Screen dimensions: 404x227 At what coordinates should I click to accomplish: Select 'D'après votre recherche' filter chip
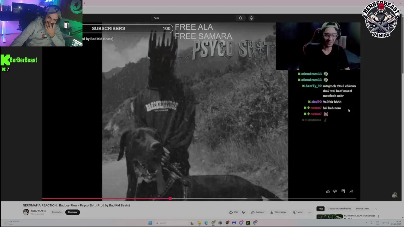click(339, 209)
